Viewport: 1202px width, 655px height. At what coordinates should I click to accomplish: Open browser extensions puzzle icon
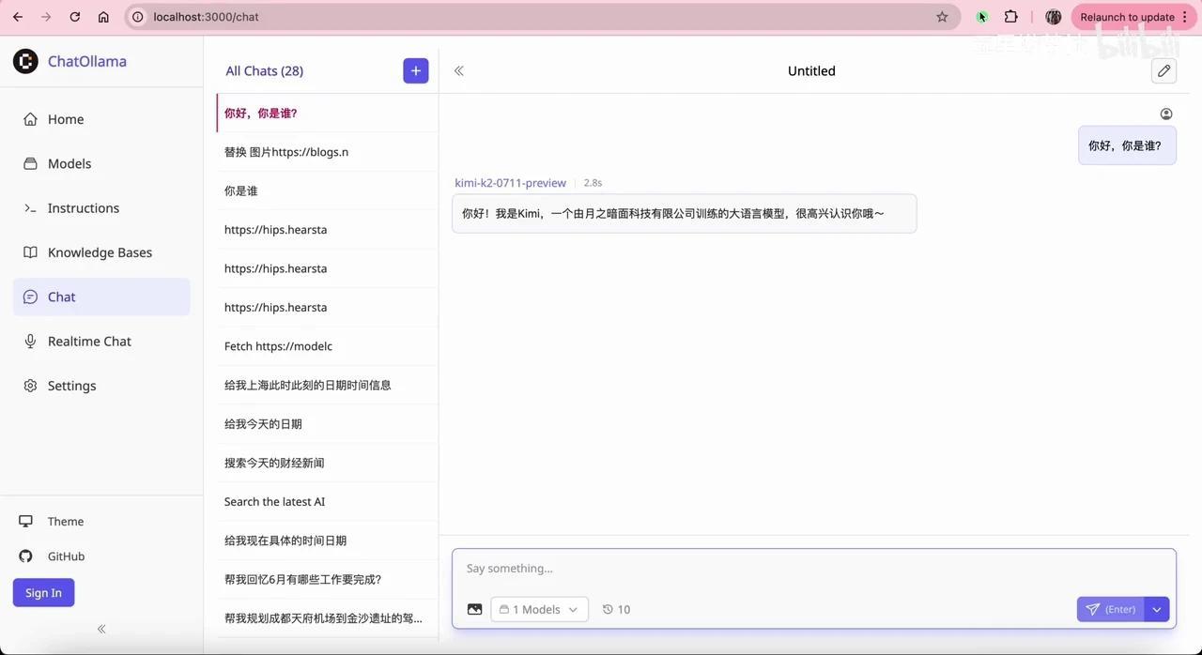1011,17
